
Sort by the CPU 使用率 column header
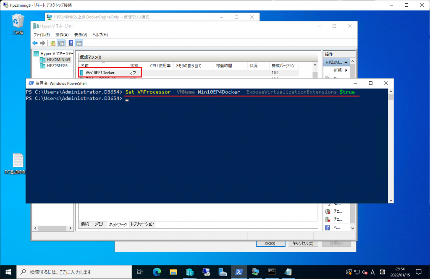(160, 65)
